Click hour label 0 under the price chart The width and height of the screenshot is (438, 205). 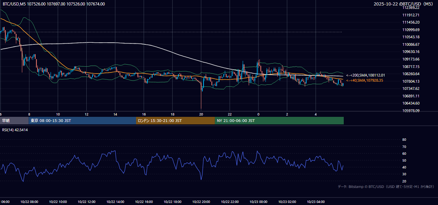pyautogui.click(x=258, y=114)
